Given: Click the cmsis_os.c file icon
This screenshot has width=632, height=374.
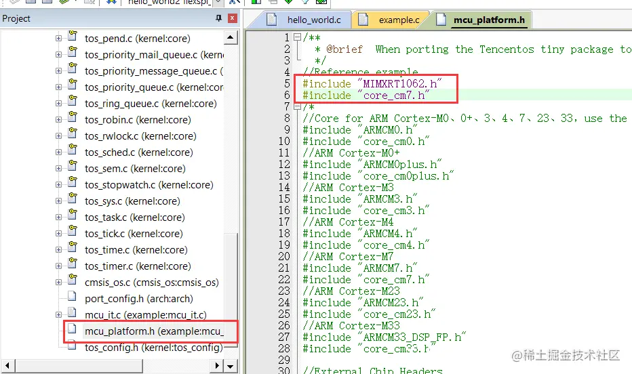Looking at the screenshot, I should pos(73,280).
